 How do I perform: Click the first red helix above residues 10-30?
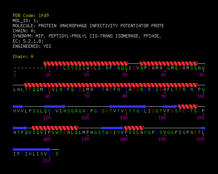point(86,64)
